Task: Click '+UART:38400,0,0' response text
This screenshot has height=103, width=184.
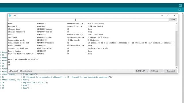Action: click(75, 35)
